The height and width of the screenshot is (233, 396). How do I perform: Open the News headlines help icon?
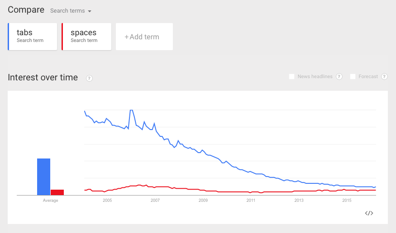coord(339,77)
